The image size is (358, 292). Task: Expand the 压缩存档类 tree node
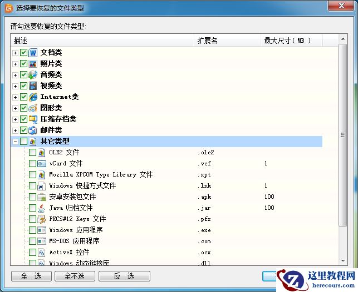click(x=15, y=119)
